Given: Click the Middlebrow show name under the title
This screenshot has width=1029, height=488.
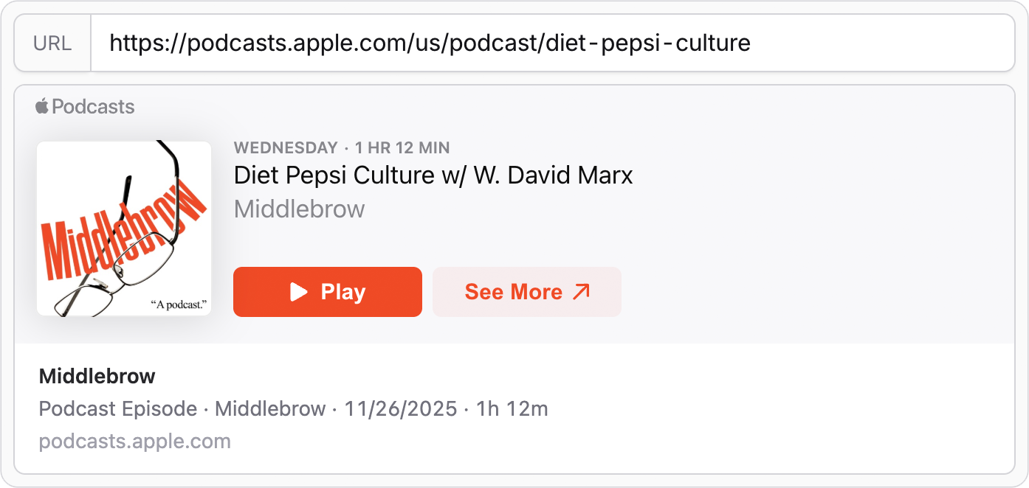Looking at the screenshot, I should click(299, 209).
